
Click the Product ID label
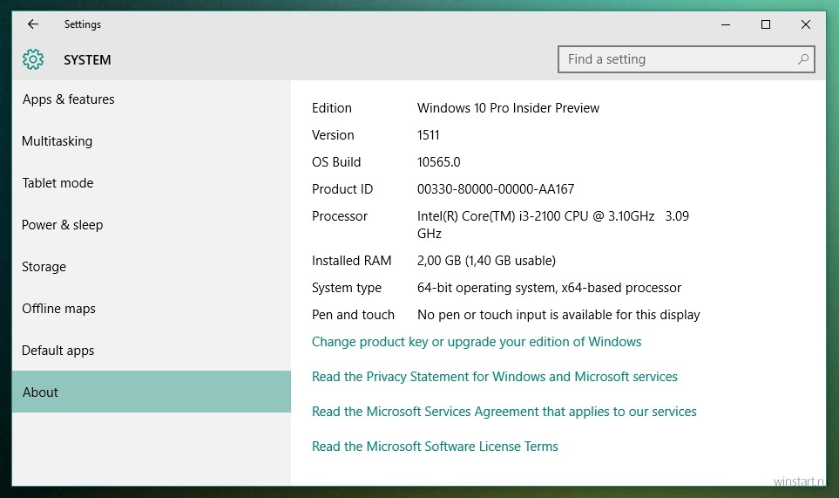pos(342,189)
